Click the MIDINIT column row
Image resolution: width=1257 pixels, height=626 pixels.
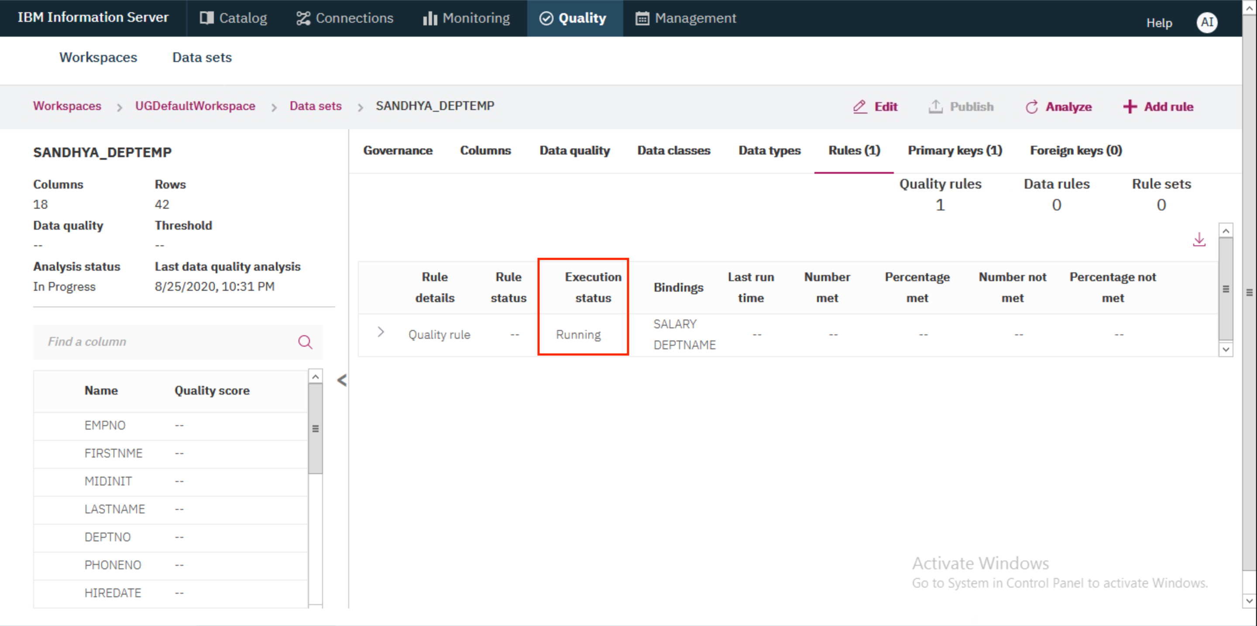pyautogui.click(x=170, y=481)
